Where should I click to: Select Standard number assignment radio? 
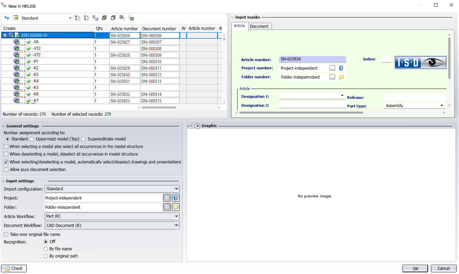point(8,139)
